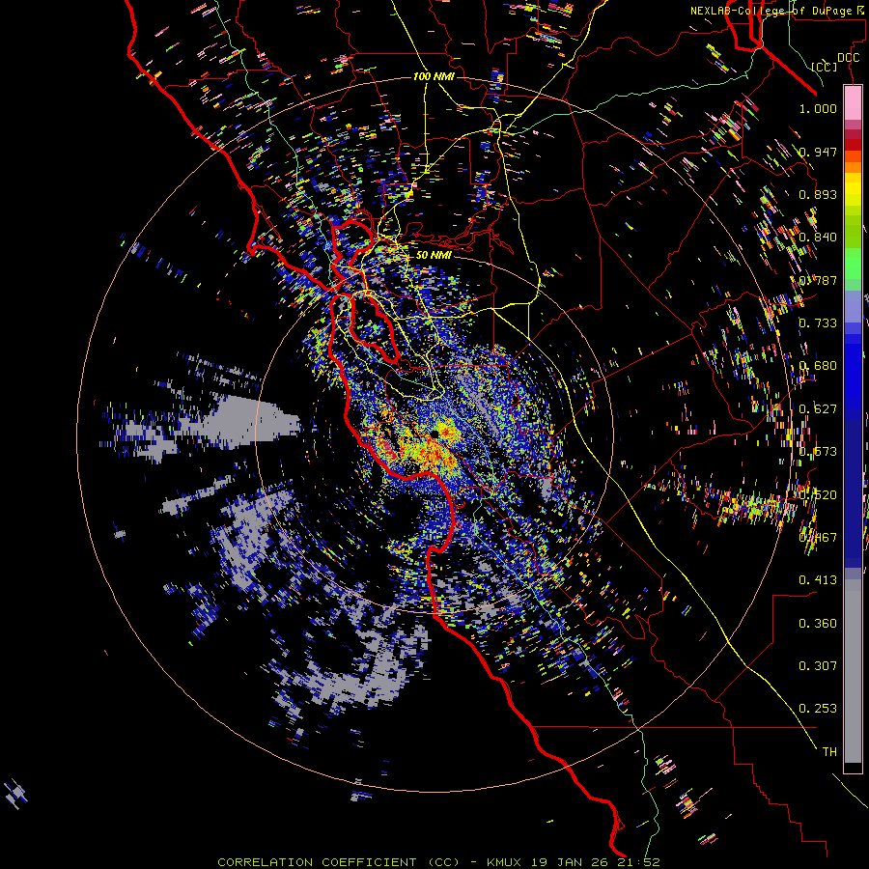Click the 100 NMI range ring label
Screen dimensions: 869x869
pyautogui.click(x=433, y=76)
